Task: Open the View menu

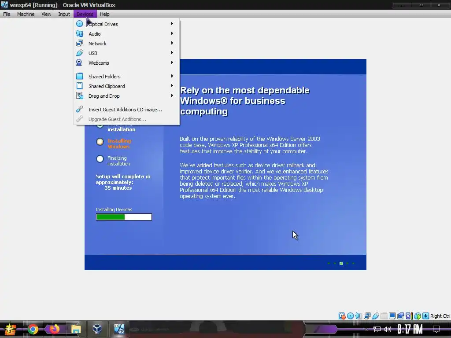Action: 46,14
